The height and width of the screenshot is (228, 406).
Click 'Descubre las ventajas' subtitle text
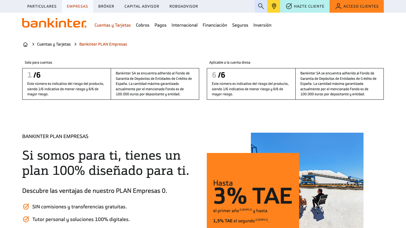click(95, 191)
